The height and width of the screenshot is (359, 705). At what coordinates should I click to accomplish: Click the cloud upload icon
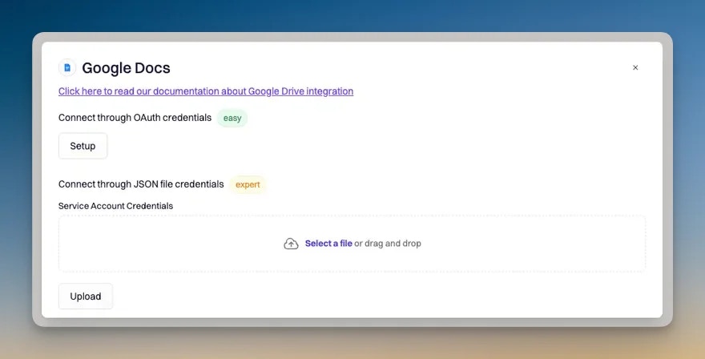(291, 244)
